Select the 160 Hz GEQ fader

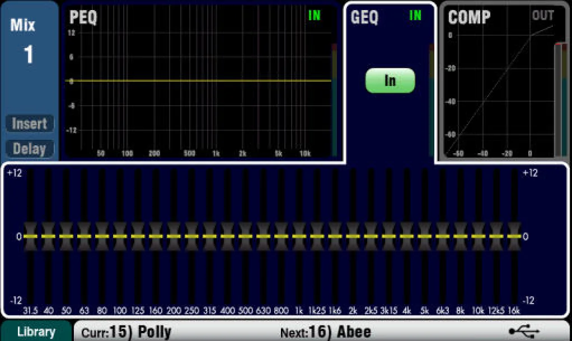click(x=156, y=236)
